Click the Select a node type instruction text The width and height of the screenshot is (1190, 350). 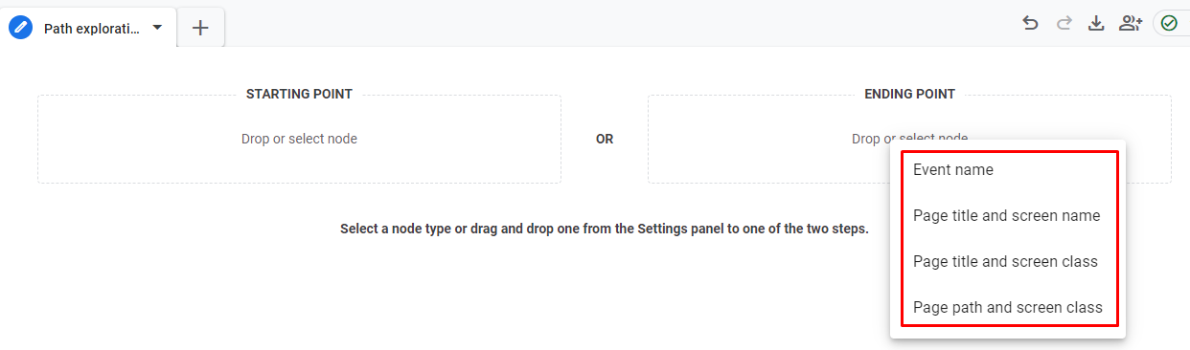tap(604, 230)
